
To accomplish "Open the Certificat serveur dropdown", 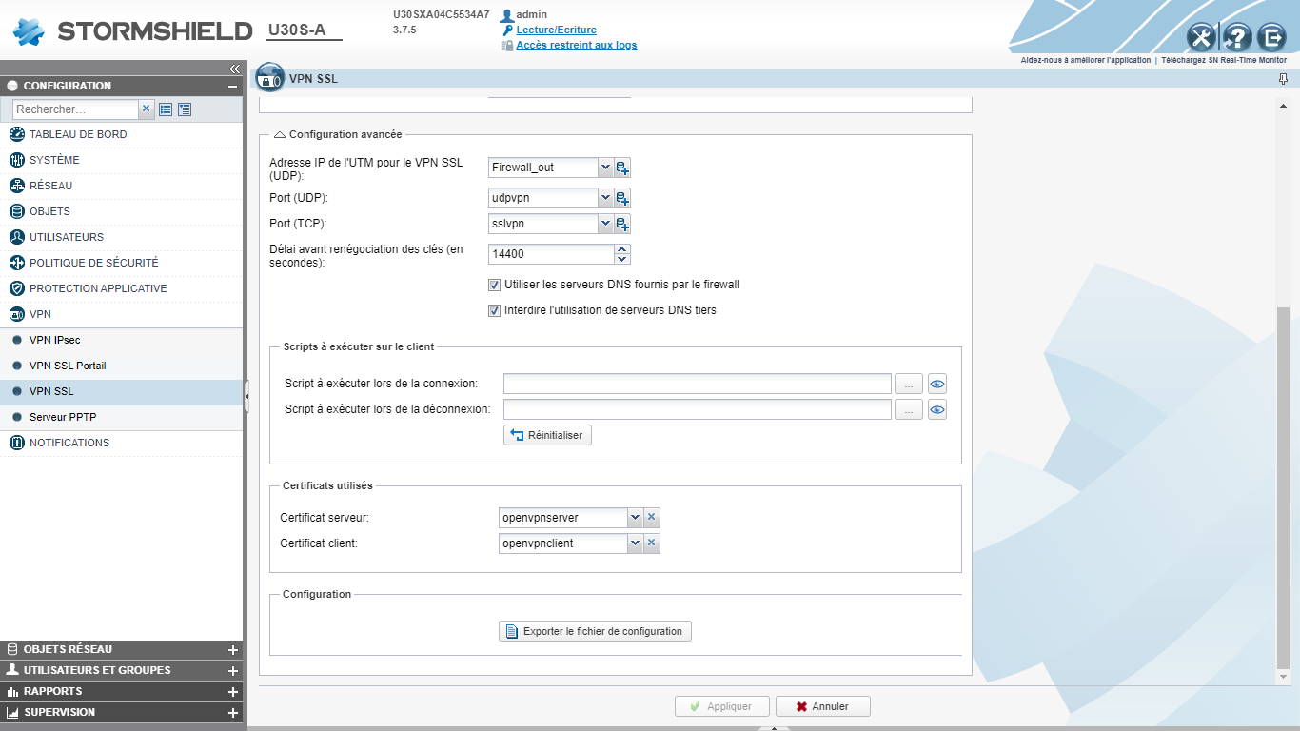I will (x=635, y=518).
